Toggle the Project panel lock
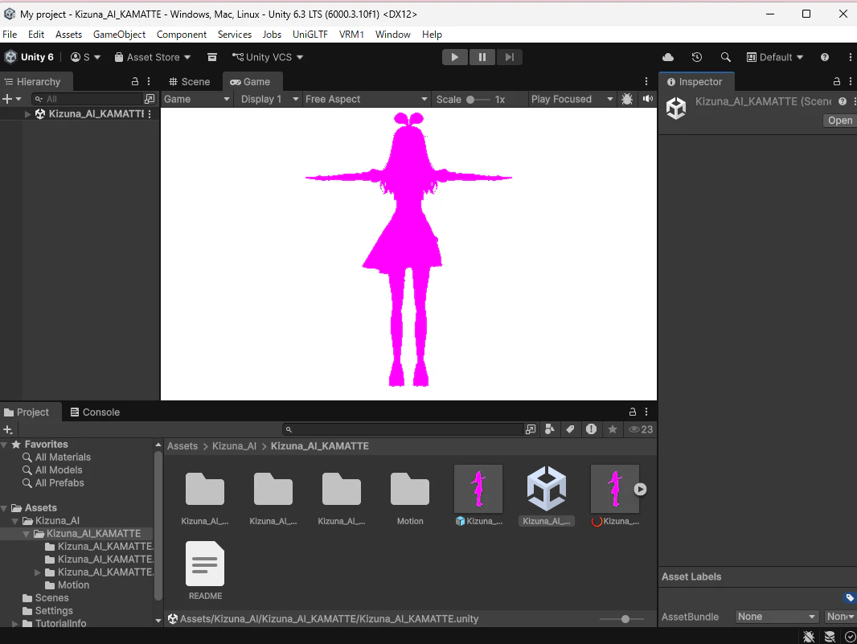857x644 pixels. pos(633,412)
